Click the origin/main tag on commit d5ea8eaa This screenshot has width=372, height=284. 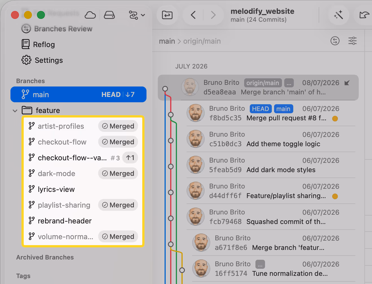tap(263, 83)
